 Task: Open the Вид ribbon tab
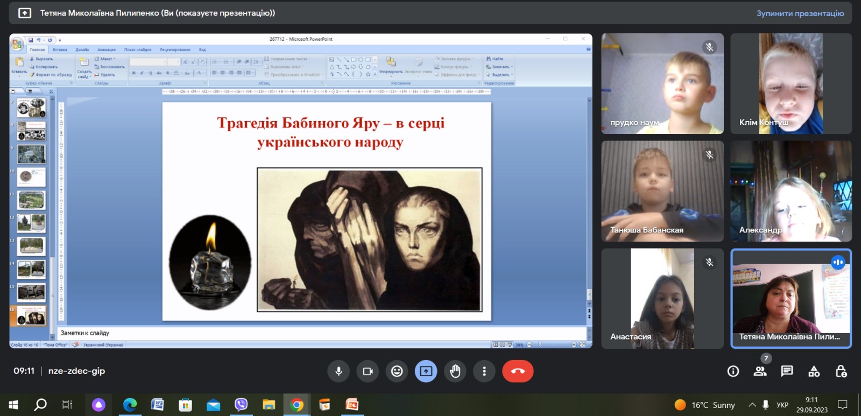click(202, 50)
